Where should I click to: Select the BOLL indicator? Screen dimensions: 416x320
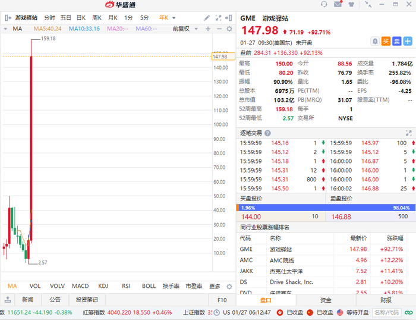pos(149,286)
